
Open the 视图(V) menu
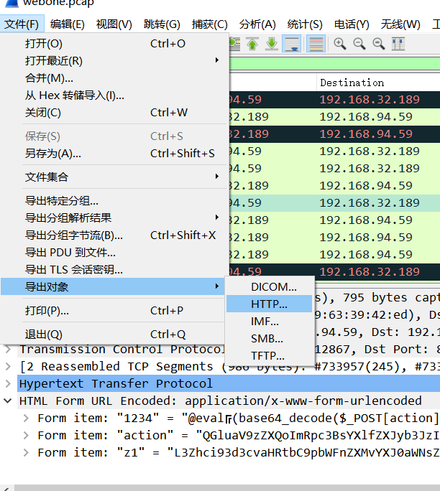click(x=114, y=24)
